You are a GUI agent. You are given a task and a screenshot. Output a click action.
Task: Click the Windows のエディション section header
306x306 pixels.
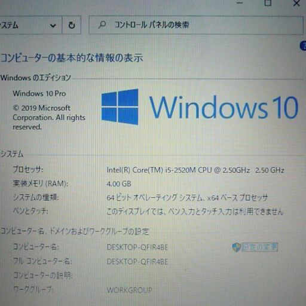36,78
